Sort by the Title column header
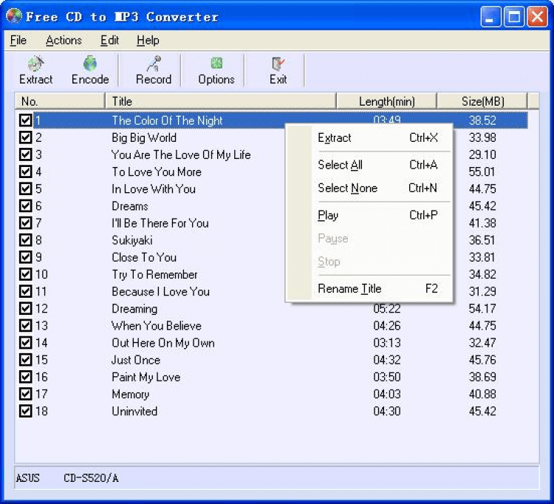This screenshot has width=554, height=504. pos(220,102)
